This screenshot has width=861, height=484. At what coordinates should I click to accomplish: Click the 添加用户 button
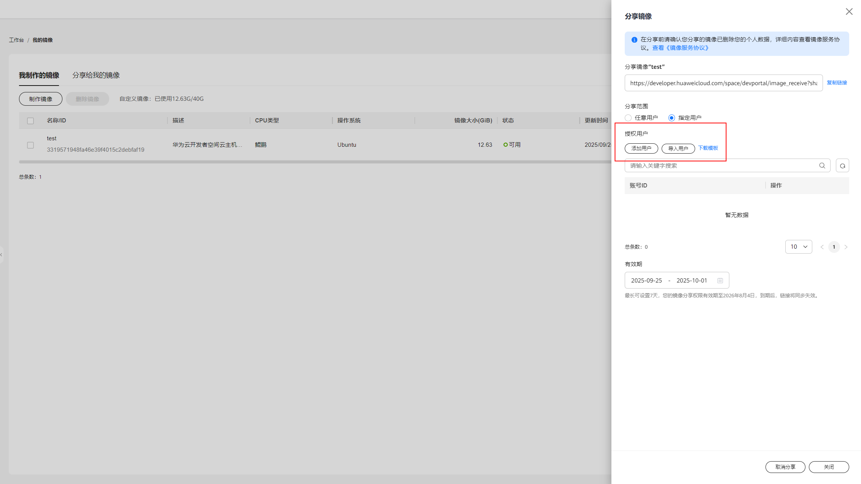click(641, 148)
